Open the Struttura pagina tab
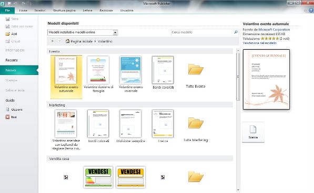The width and height of the screenshot is (314, 193). (x=64, y=10)
